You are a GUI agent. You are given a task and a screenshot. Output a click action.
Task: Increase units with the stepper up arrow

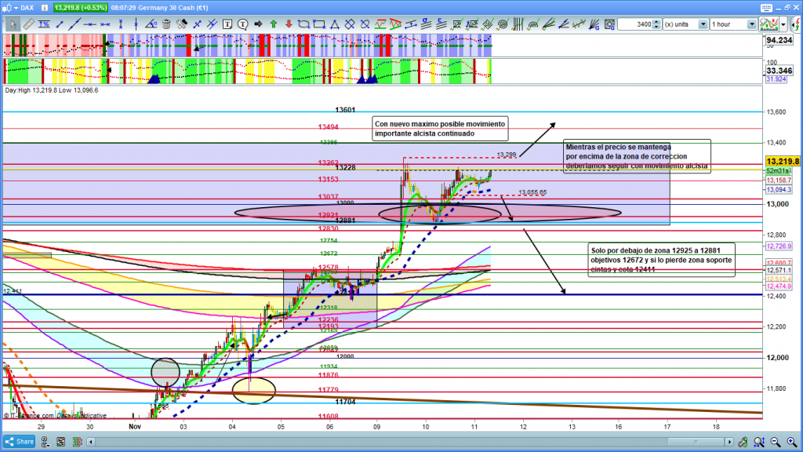(x=657, y=22)
